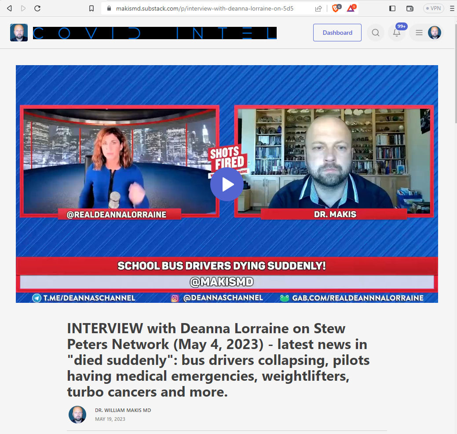Viewport: 457px width, 434px height.
Task: View notifications via the bell icon
Action: (397, 33)
